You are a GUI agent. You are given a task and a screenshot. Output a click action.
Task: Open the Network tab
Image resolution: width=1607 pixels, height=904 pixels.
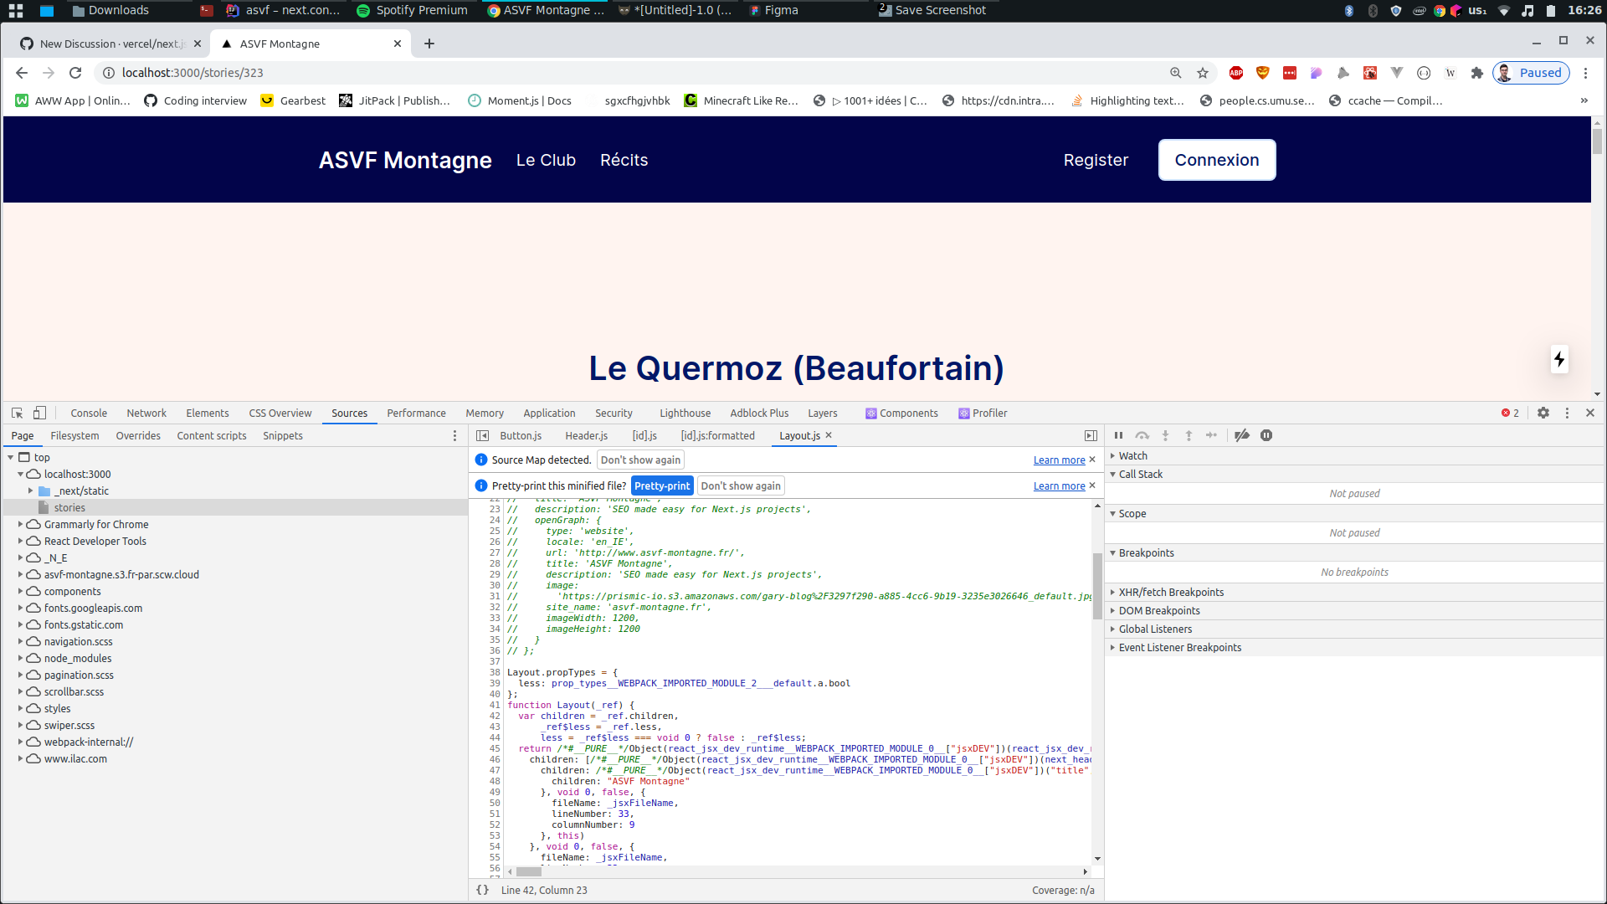(146, 413)
